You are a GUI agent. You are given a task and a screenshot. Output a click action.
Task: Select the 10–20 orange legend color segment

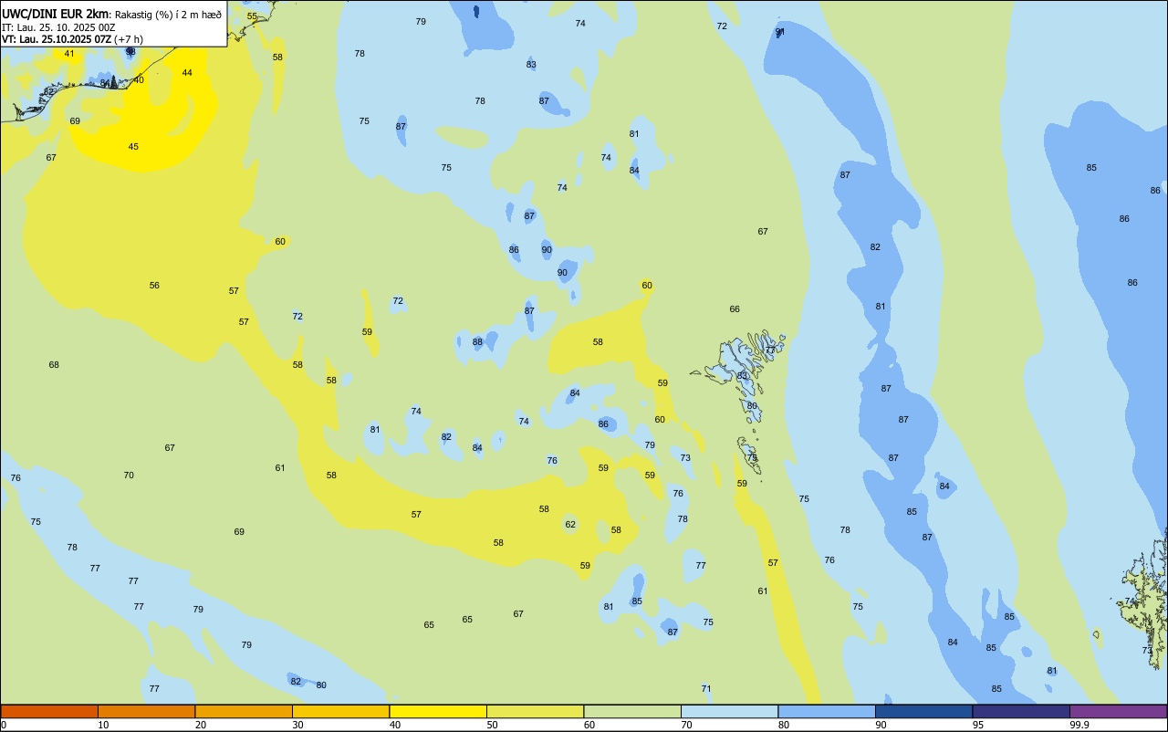point(146,711)
